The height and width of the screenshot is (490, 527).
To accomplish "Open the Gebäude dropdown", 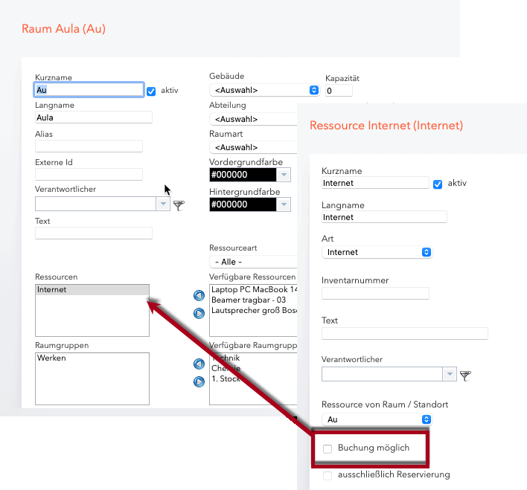I will click(264, 90).
